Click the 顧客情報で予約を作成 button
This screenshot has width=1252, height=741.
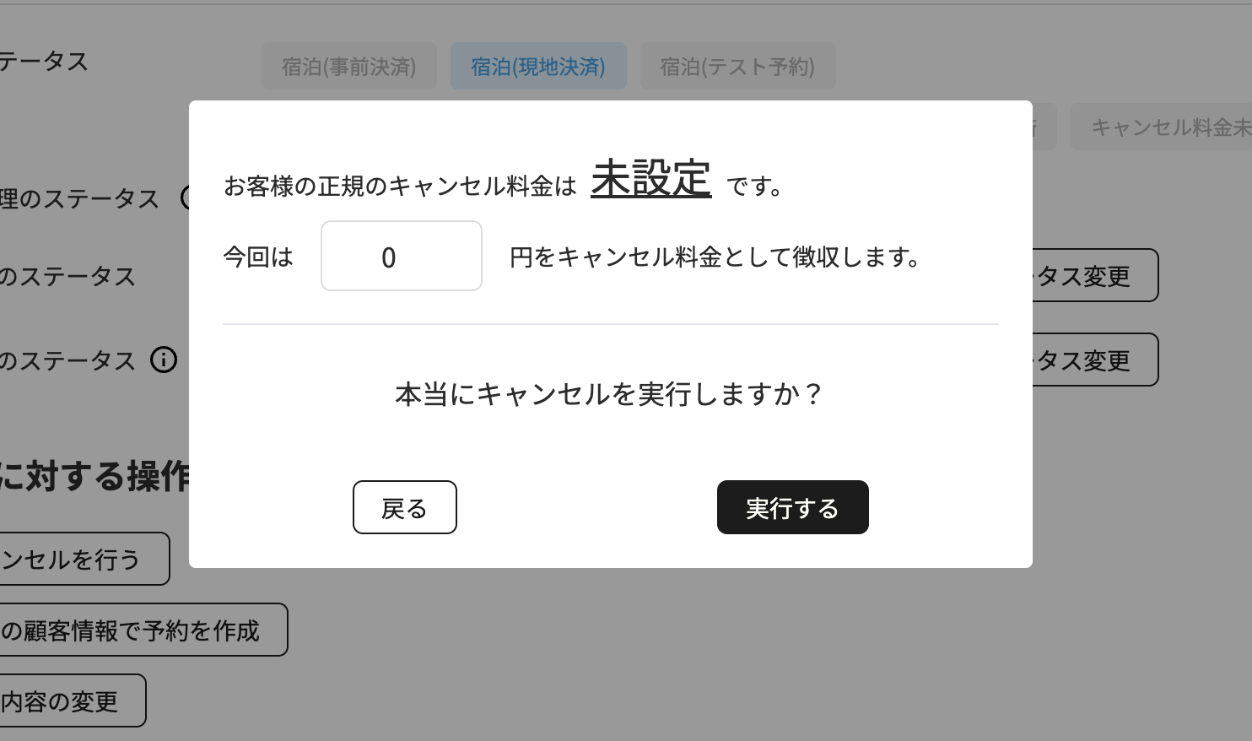tap(143, 630)
